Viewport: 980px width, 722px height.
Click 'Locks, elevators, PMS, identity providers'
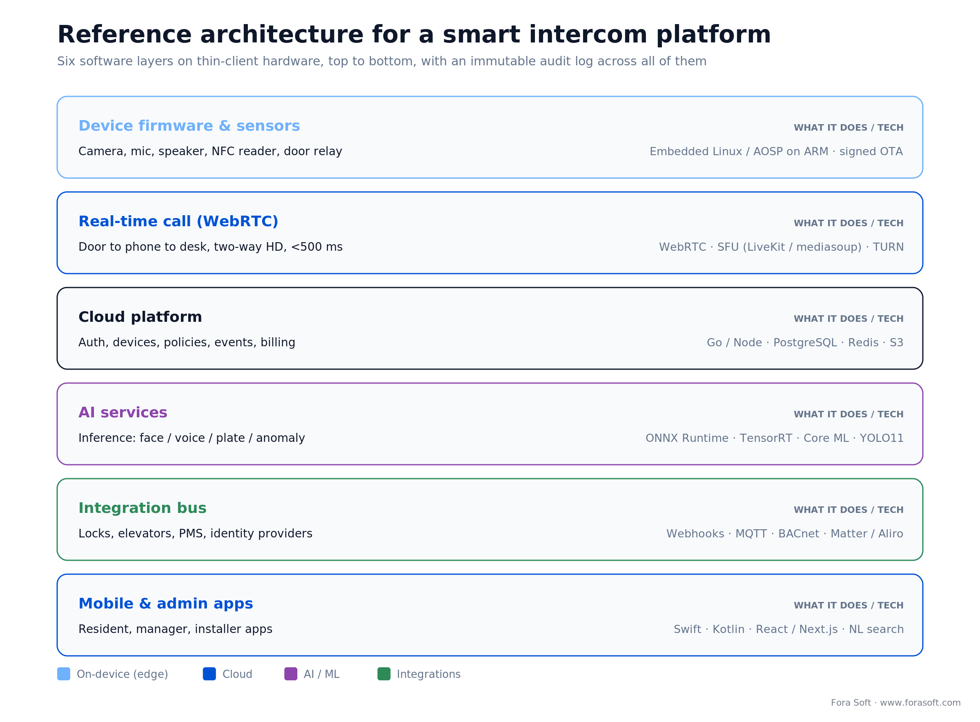click(195, 534)
